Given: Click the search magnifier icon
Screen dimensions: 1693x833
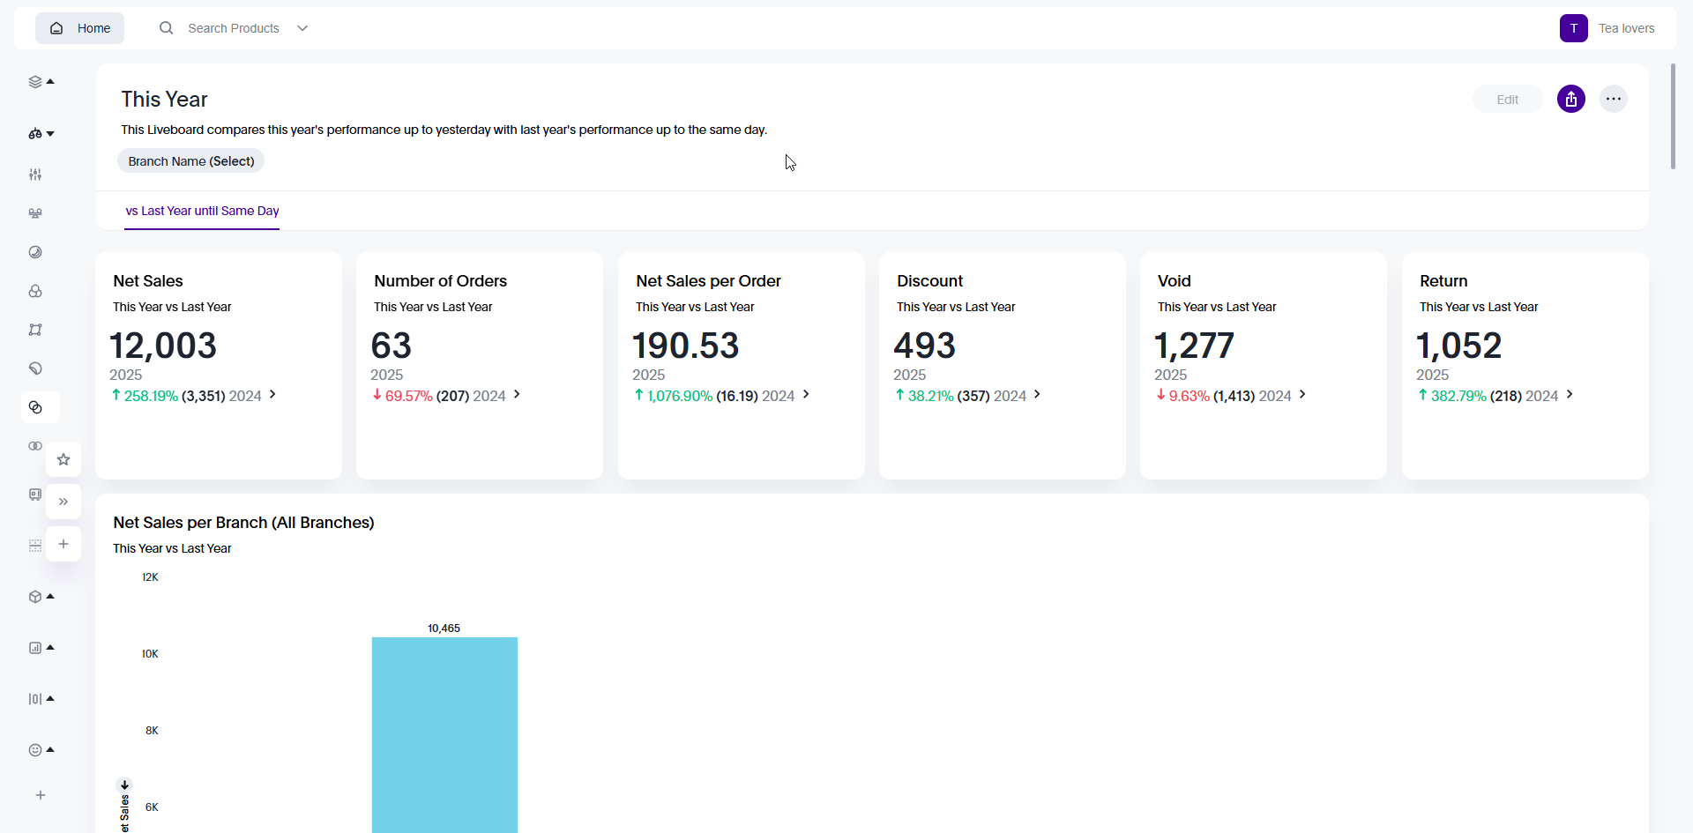Looking at the screenshot, I should [x=166, y=28].
